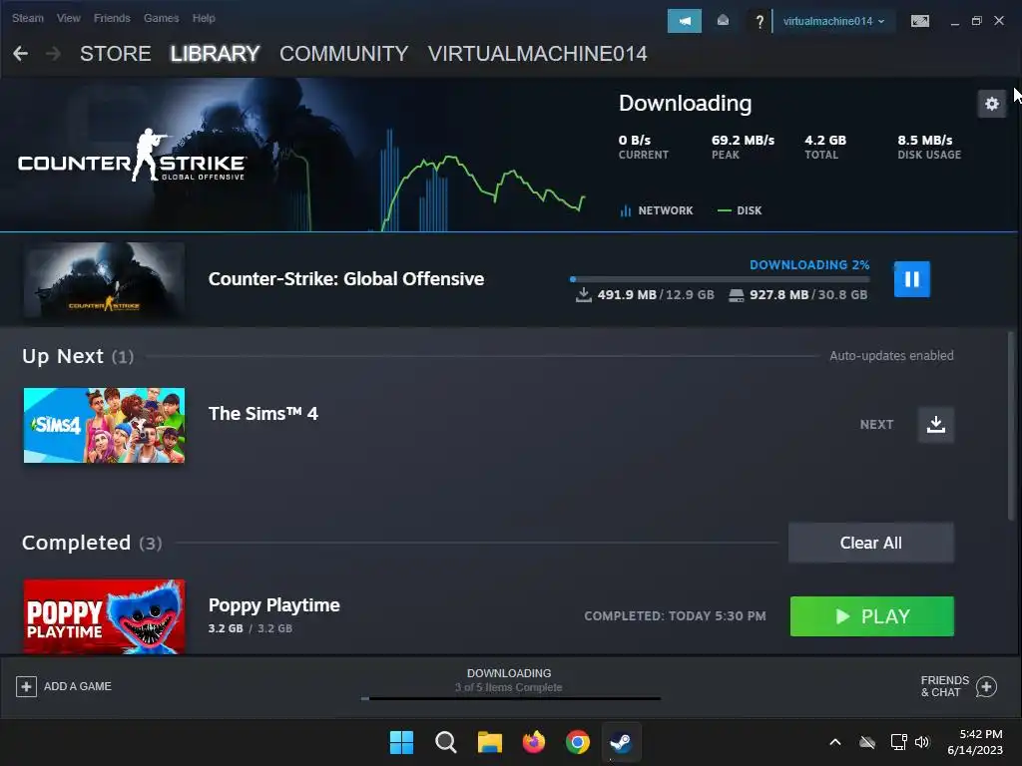Open FRIENDS & CHAT label
The image size is (1022, 766).
(x=944, y=686)
